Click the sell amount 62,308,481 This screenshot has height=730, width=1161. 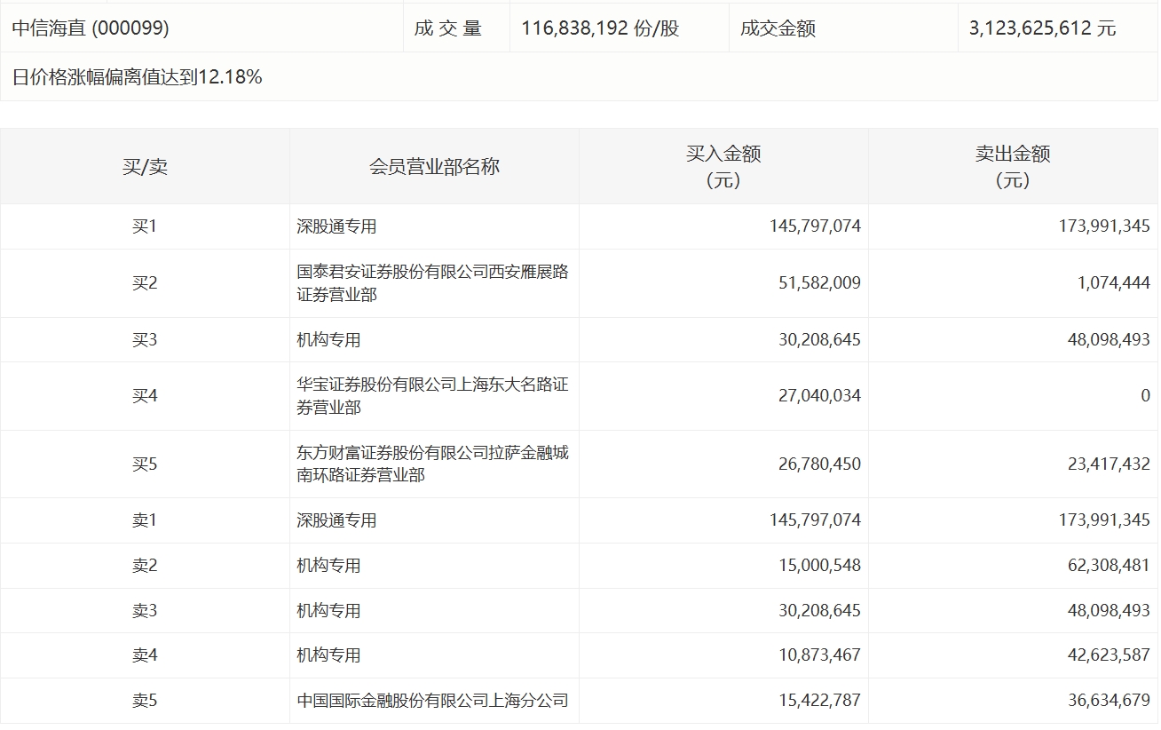click(1104, 566)
